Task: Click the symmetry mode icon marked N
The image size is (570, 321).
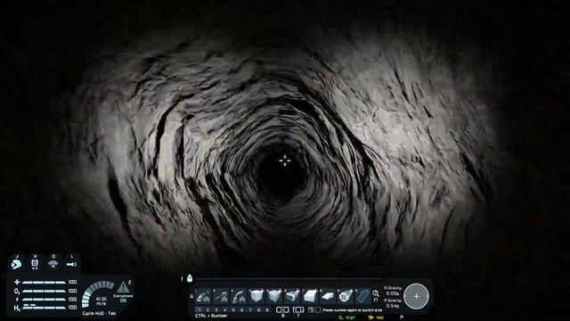Action: click(x=282, y=310)
